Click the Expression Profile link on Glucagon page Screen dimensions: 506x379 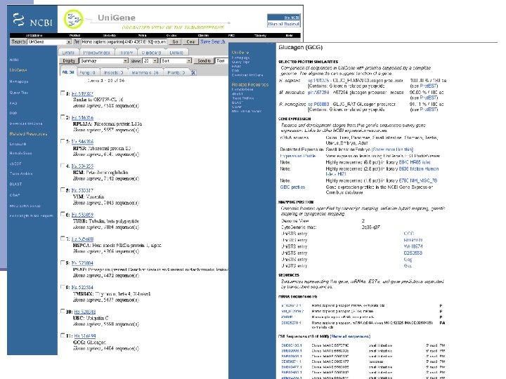[x=298, y=156]
